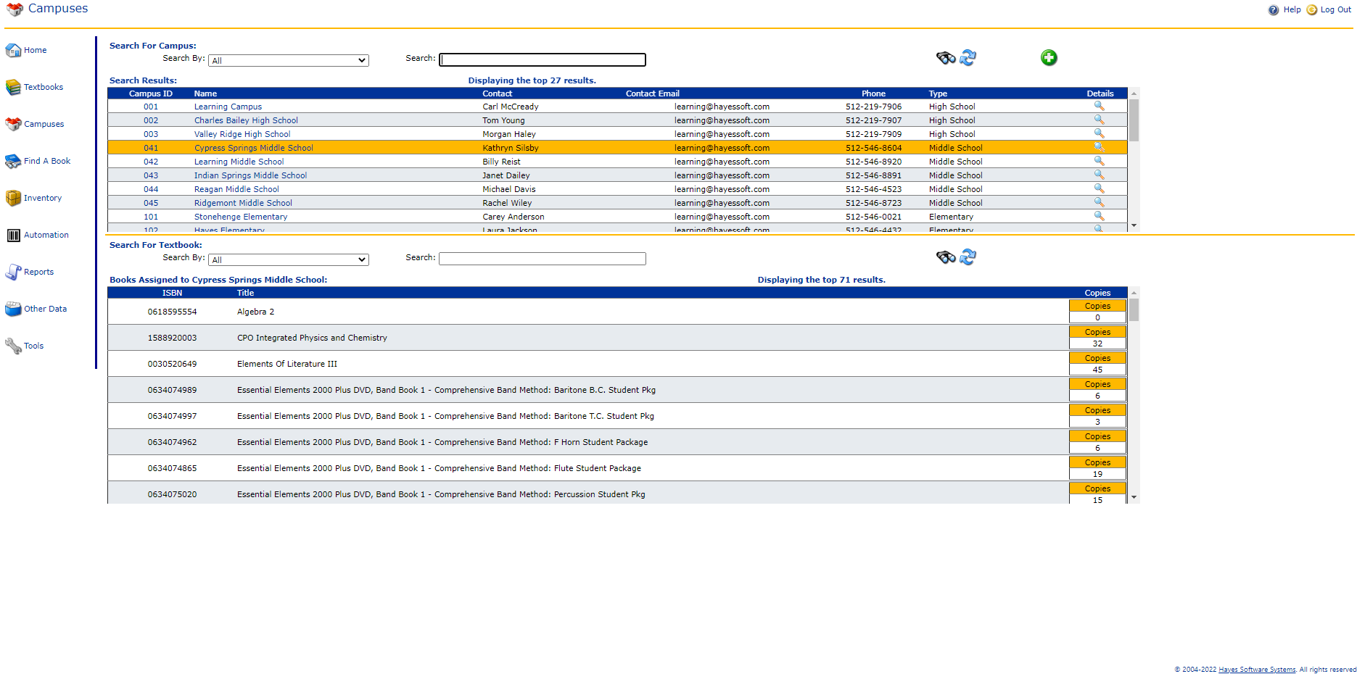Click the textbook list scrollbar up arrow

[x=1134, y=293]
